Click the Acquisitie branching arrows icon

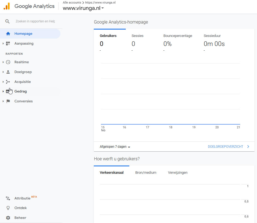[x=8, y=82]
